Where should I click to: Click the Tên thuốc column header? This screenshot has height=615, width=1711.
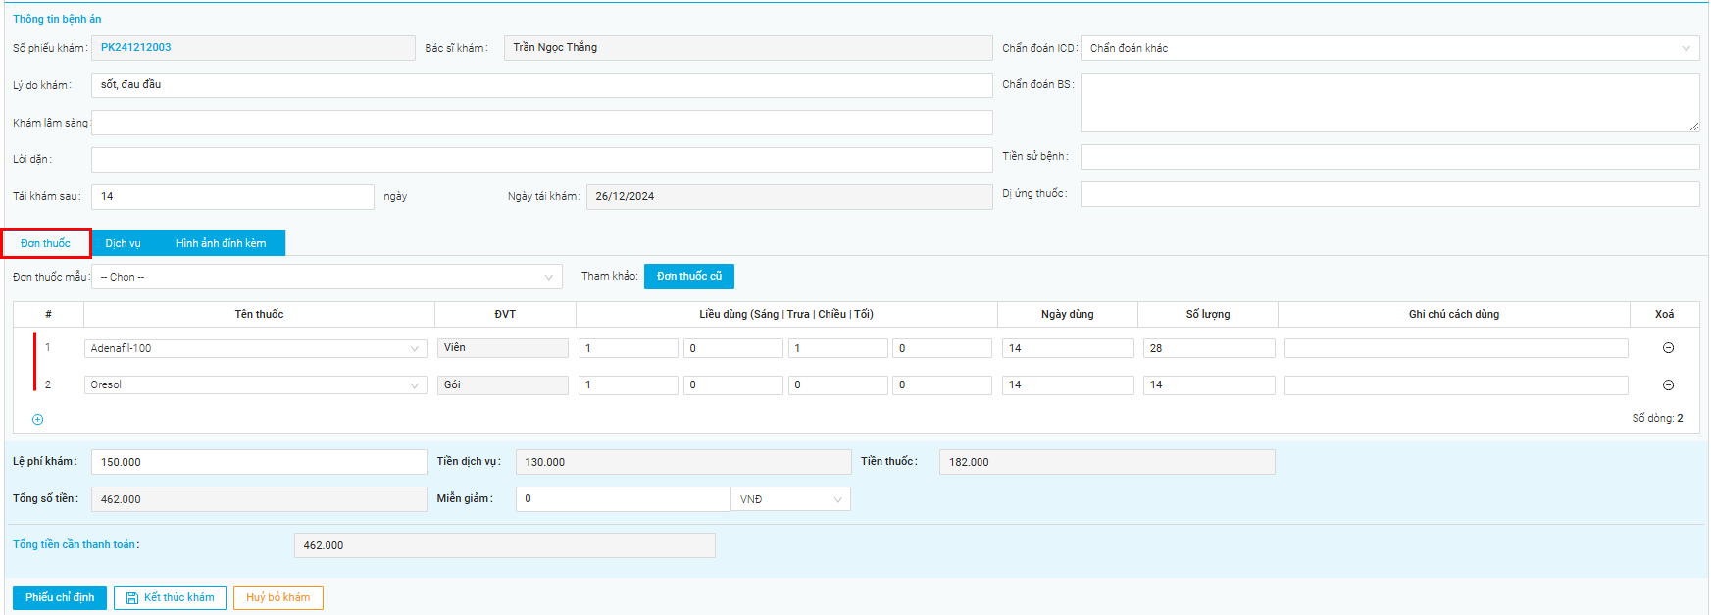pos(259,314)
